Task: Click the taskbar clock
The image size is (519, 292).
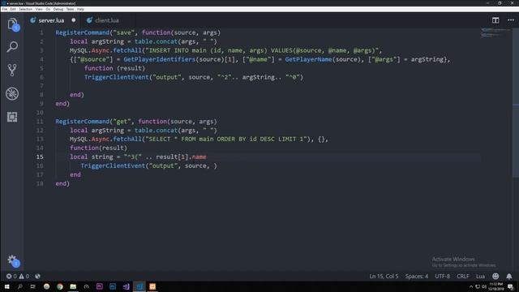Action: point(495,286)
